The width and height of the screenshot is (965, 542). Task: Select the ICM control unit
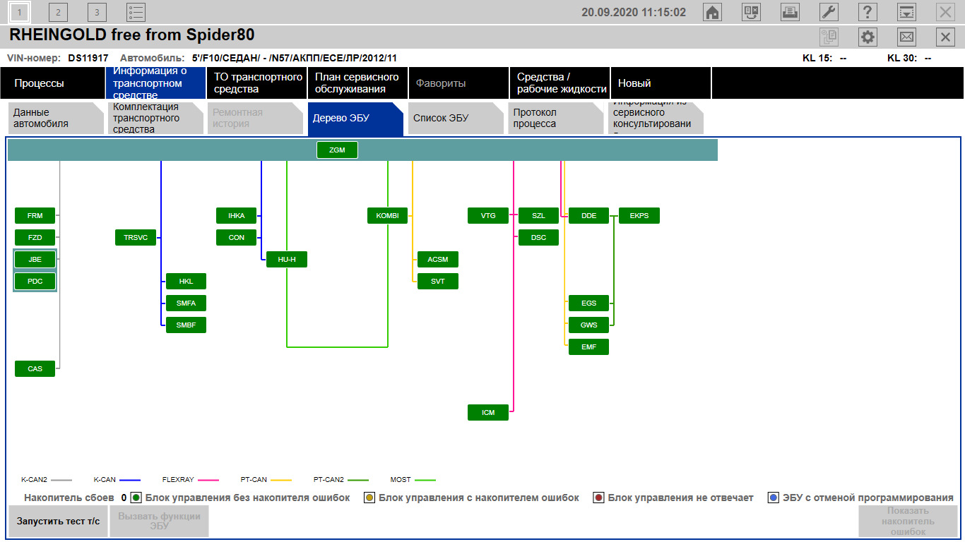(x=488, y=412)
